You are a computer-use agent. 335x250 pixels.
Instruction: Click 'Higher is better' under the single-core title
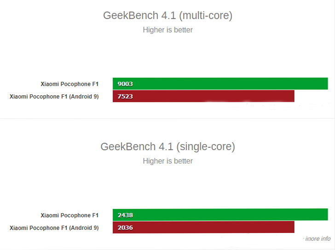coord(167,161)
